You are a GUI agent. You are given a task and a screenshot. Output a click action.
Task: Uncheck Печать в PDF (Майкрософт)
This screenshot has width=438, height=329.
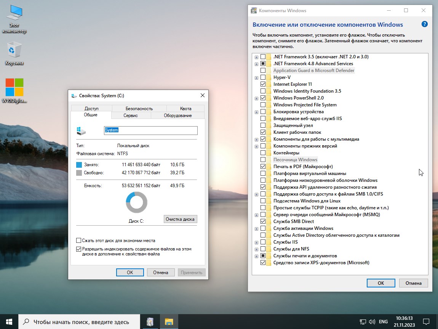pyautogui.click(x=263, y=167)
